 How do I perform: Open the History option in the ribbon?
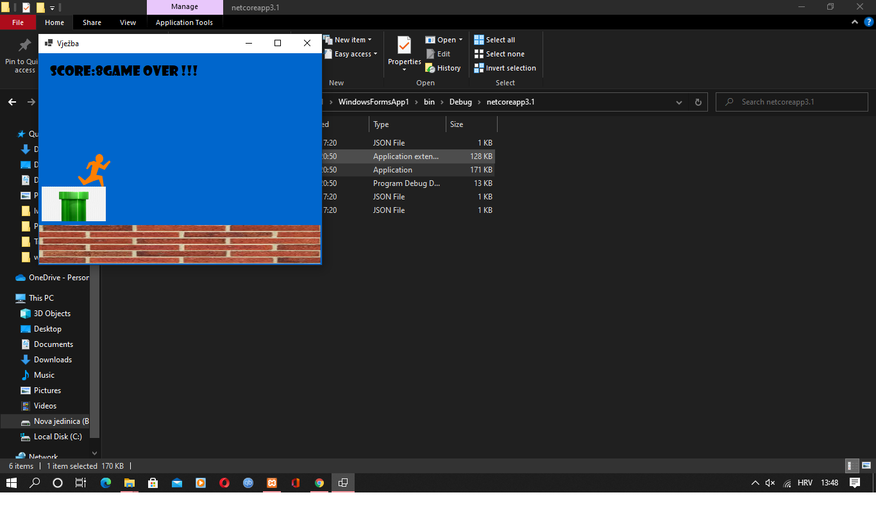pos(443,68)
